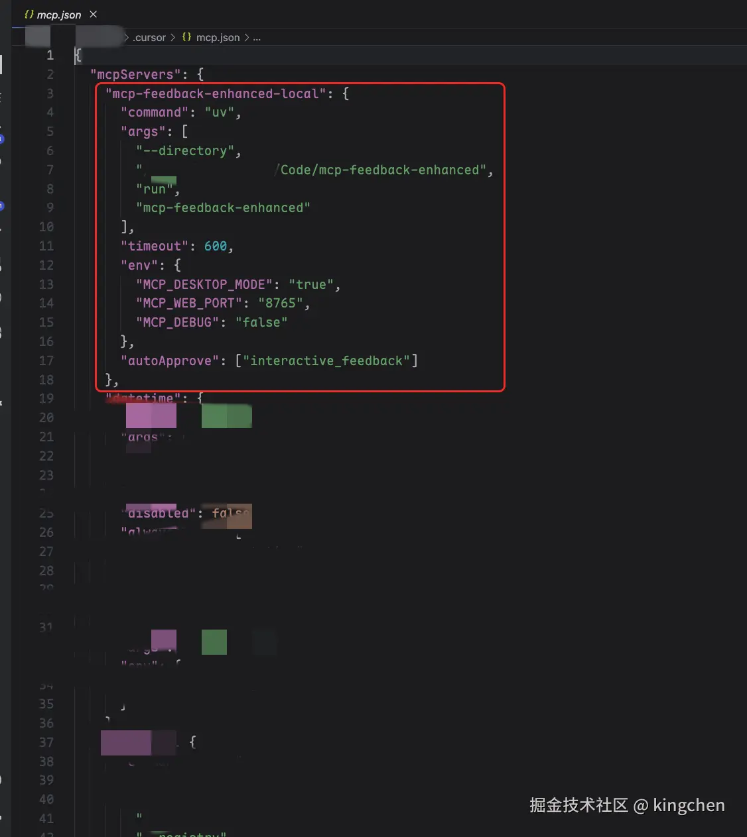Click the "8765" port value
Viewport: 747px width, 837px height.
(281, 304)
